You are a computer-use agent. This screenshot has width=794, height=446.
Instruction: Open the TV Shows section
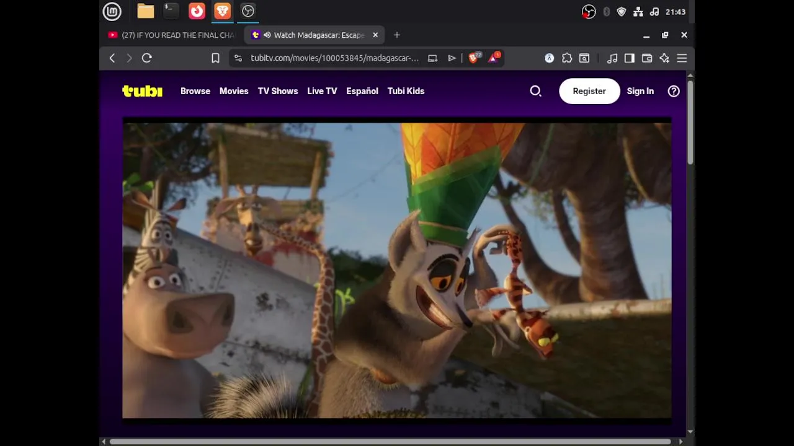point(278,91)
